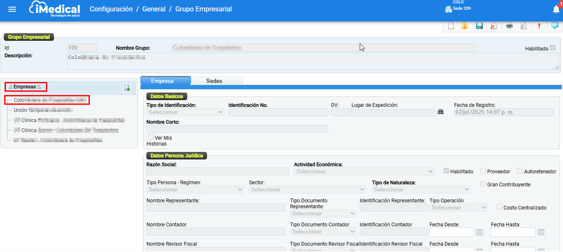Screen dimensions: 563x252
Task: Switch to the Sedes tab
Action: [x=214, y=81]
